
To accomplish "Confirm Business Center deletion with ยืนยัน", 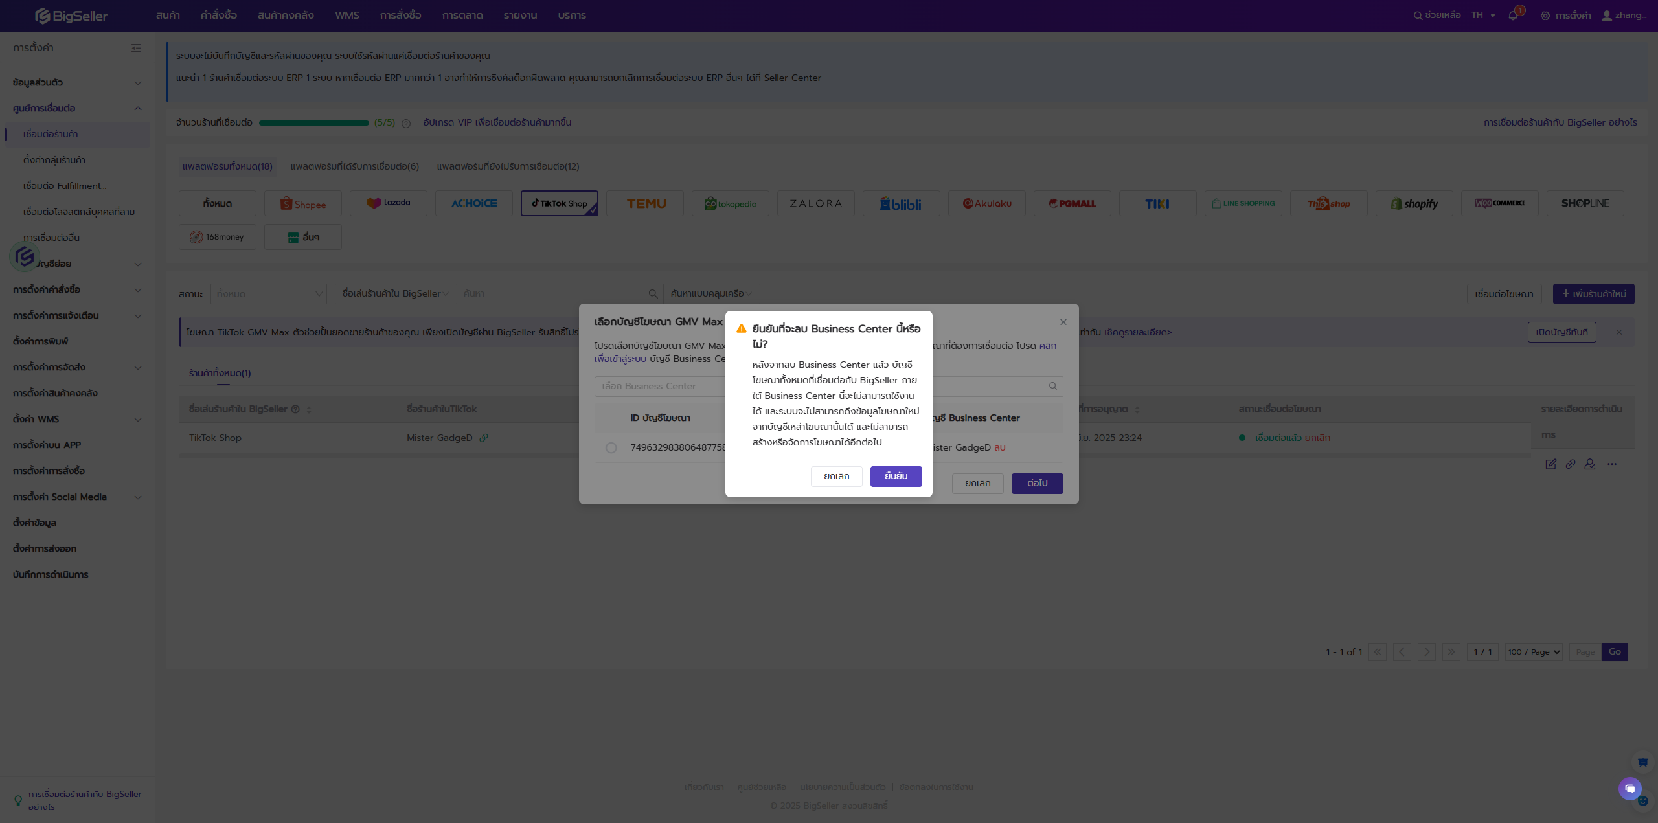I will (896, 476).
